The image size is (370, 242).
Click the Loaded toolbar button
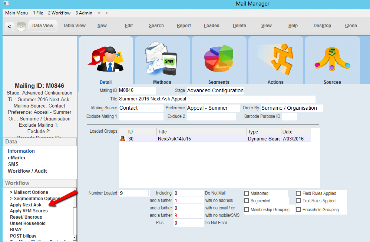point(211,26)
